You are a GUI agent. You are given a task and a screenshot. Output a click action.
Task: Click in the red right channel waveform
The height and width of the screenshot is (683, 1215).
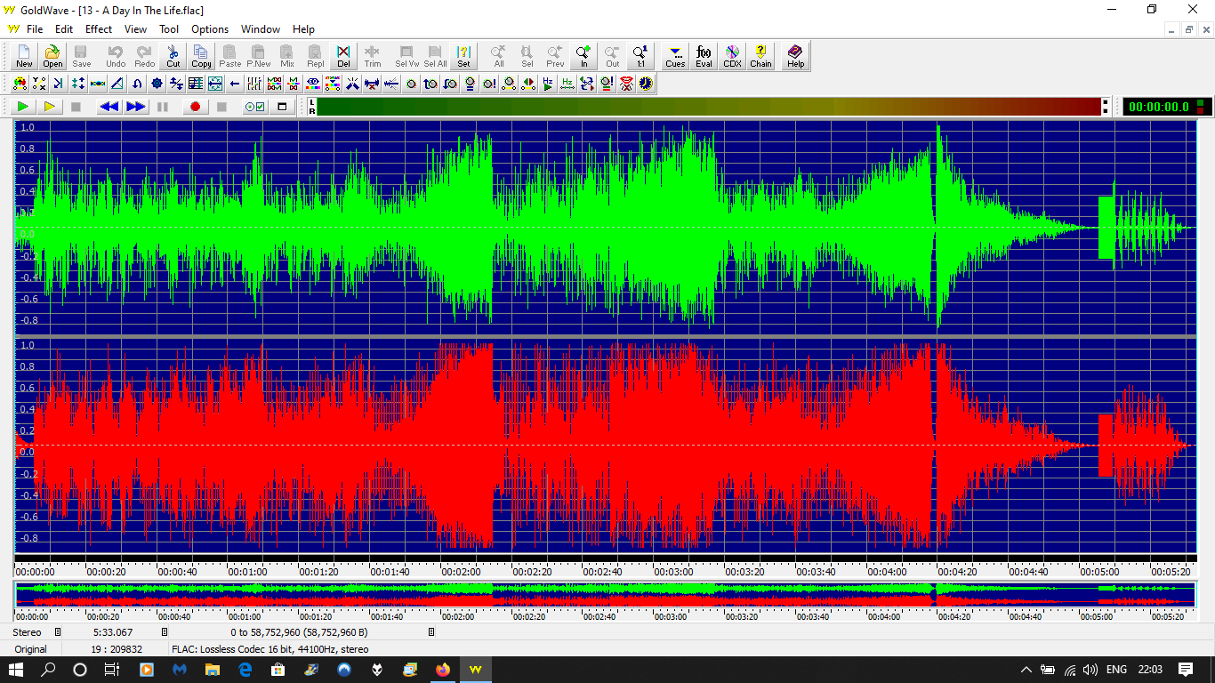tap(605, 445)
